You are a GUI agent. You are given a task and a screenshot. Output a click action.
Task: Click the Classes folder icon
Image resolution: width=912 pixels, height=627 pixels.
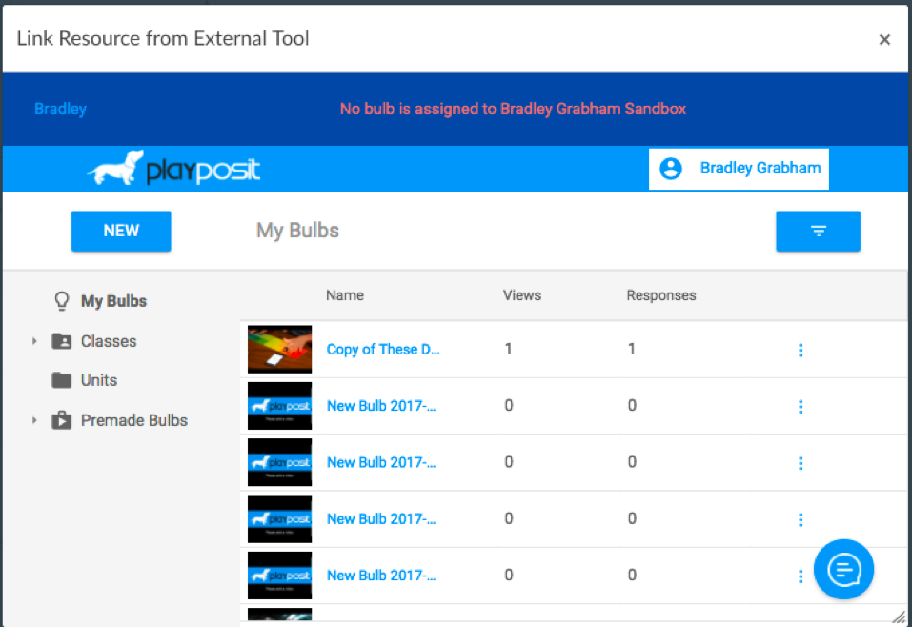coord(60,341)
